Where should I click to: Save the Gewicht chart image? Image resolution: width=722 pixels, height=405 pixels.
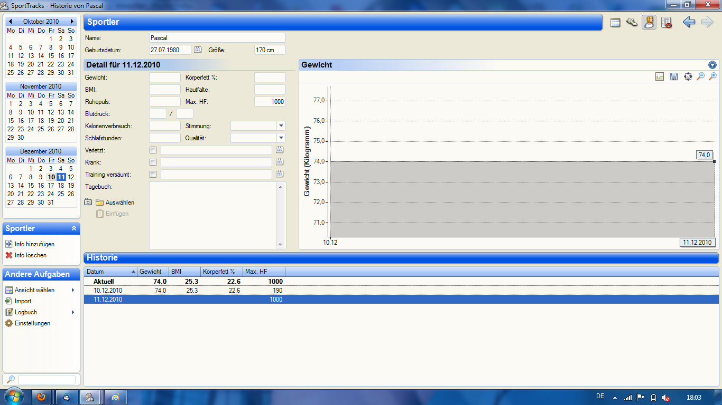tap(674, 76)
